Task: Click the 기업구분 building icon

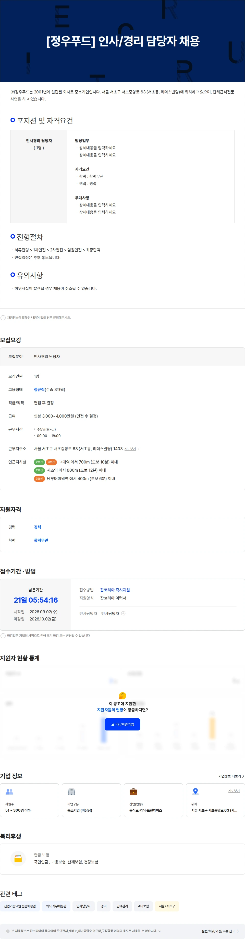Action: [x=71, y=792]
